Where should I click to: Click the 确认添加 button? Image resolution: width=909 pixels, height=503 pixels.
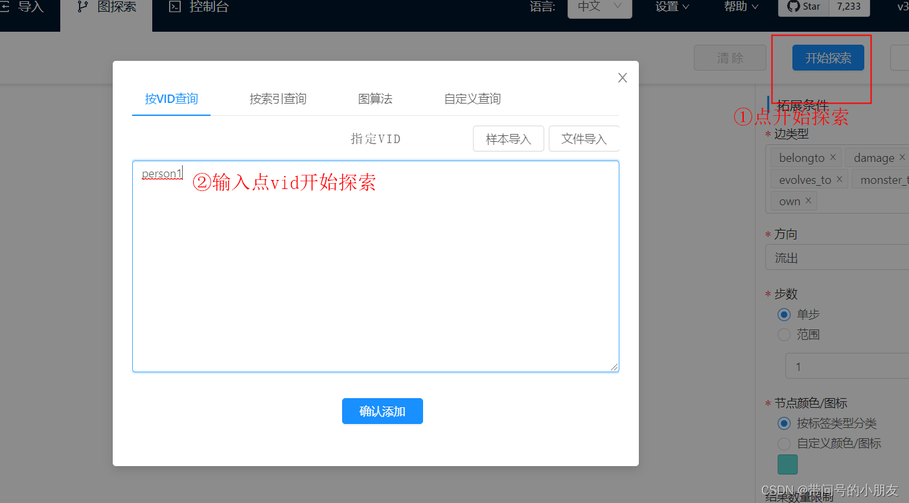tap(382, 411)
